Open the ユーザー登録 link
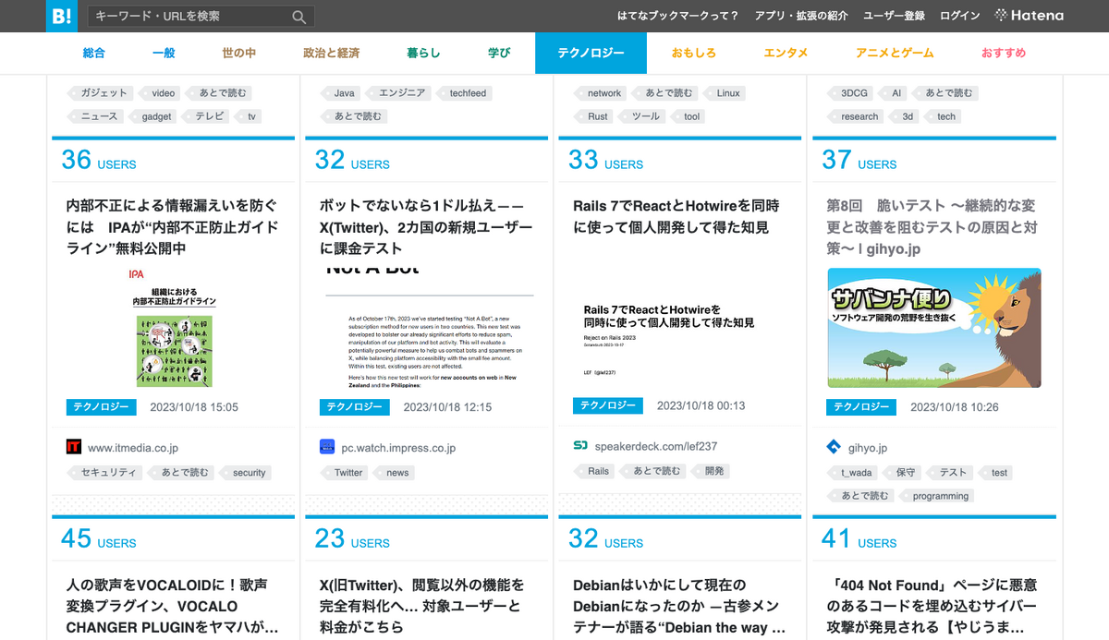The image size is (1109, 640). click(x=894, y=16)
